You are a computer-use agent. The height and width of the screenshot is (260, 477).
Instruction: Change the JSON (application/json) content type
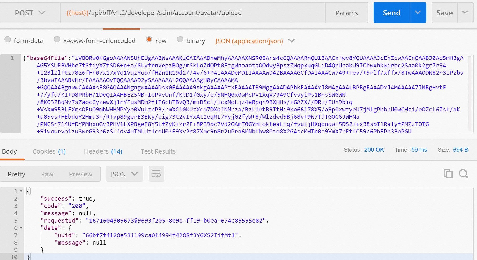pos(255,41)
